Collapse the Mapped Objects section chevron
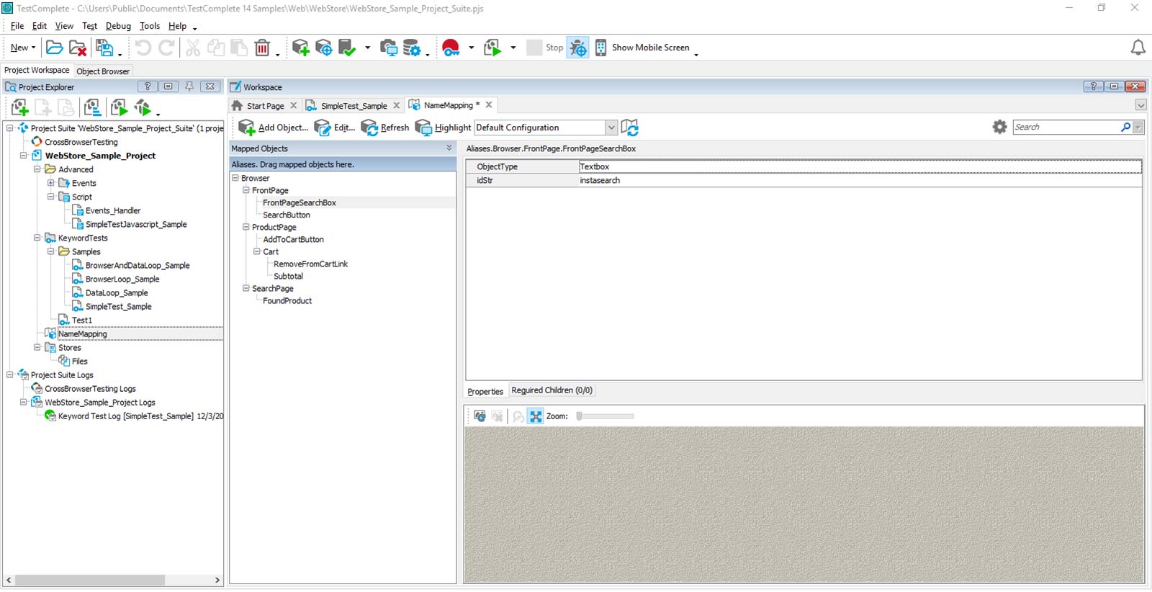1152x592 pixels. tap(449, 148)
